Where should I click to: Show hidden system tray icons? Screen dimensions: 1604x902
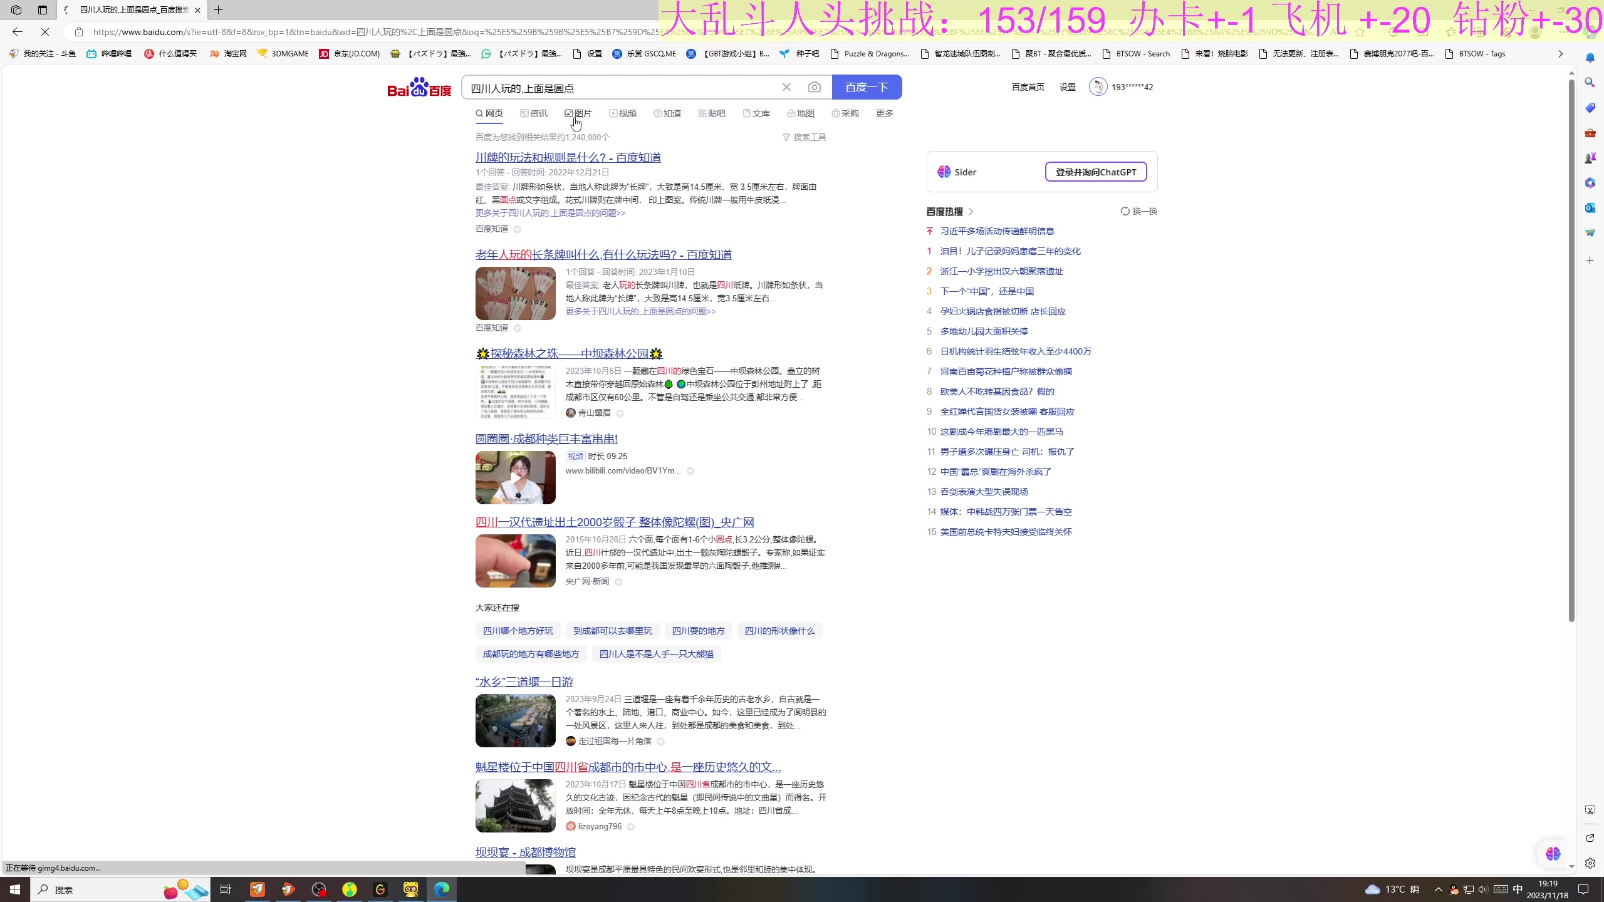(1438, 889)
